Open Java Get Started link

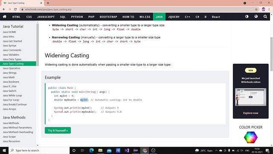click(12, 41)
